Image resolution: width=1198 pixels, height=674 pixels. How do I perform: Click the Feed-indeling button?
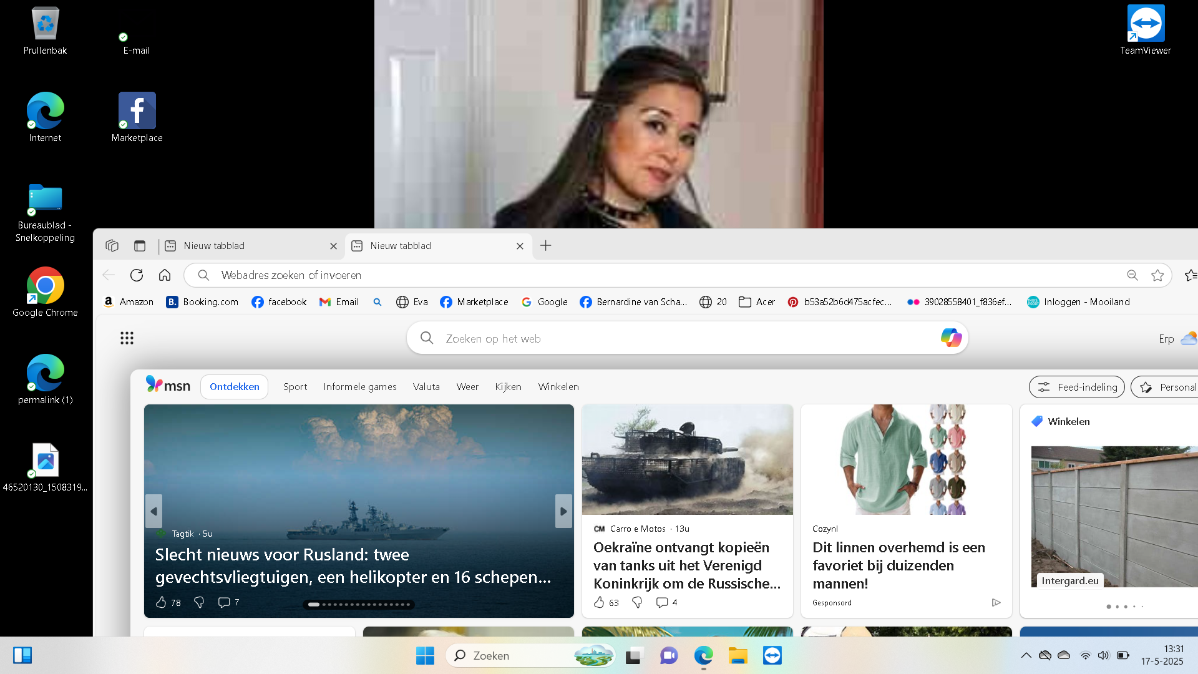pos(1077,387)
